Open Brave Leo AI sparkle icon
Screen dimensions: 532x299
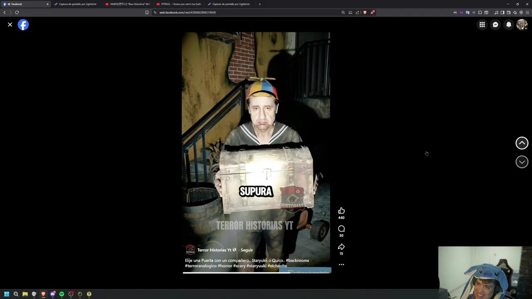(515, 12)
